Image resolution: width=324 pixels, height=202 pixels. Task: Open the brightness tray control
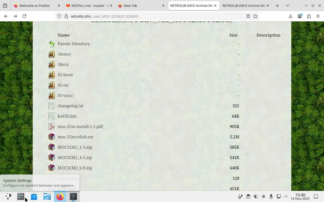tap(264, 196)
